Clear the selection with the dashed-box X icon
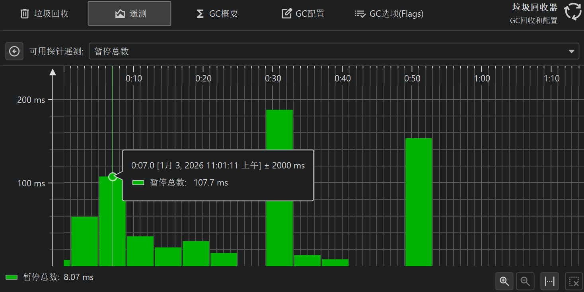584x292 pixels. [574, 281]
